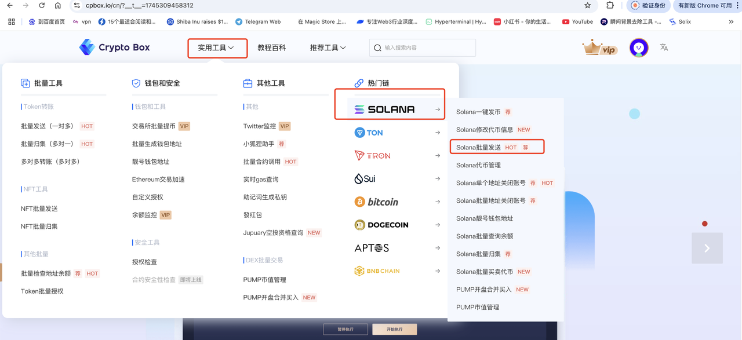This screenshot has width=742, height=340.
Task: Advance carousel with next arrow
Action: tap(707, 248)
